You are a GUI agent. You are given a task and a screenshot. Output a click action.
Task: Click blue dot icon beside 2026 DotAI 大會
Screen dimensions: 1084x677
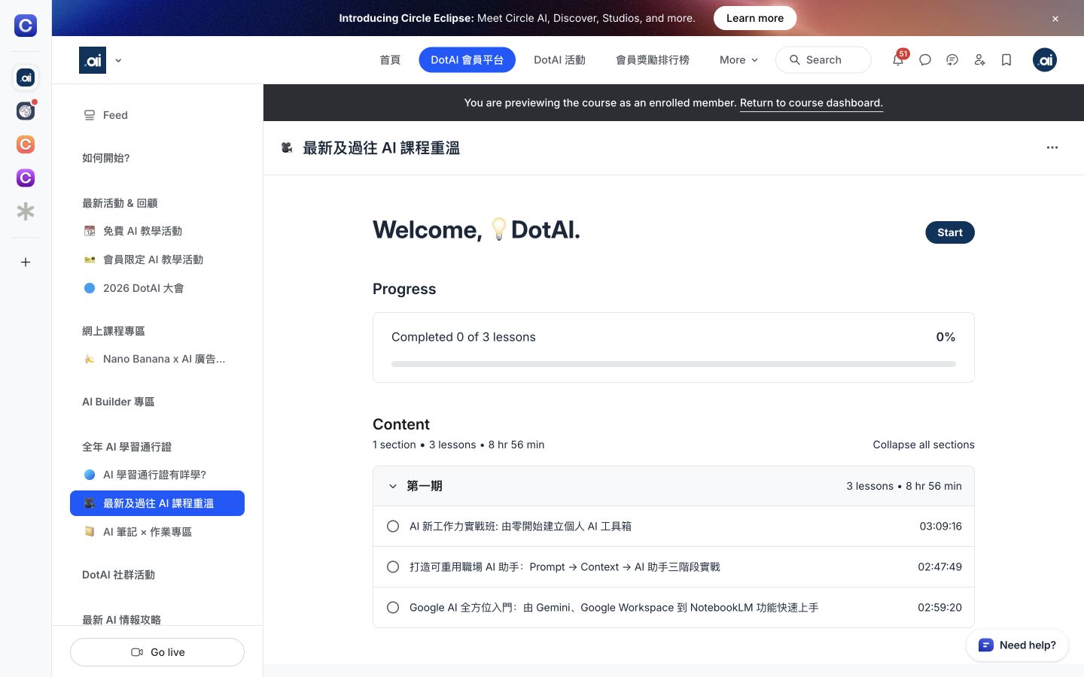[x=90, y=288]
